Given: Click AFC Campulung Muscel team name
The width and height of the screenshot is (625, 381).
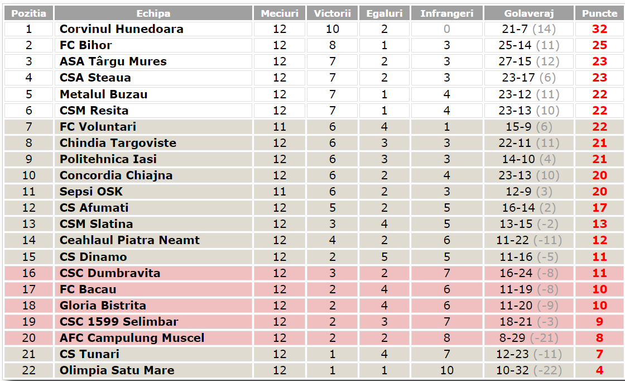Looking at the screenshot, I should tap(132, 338).
